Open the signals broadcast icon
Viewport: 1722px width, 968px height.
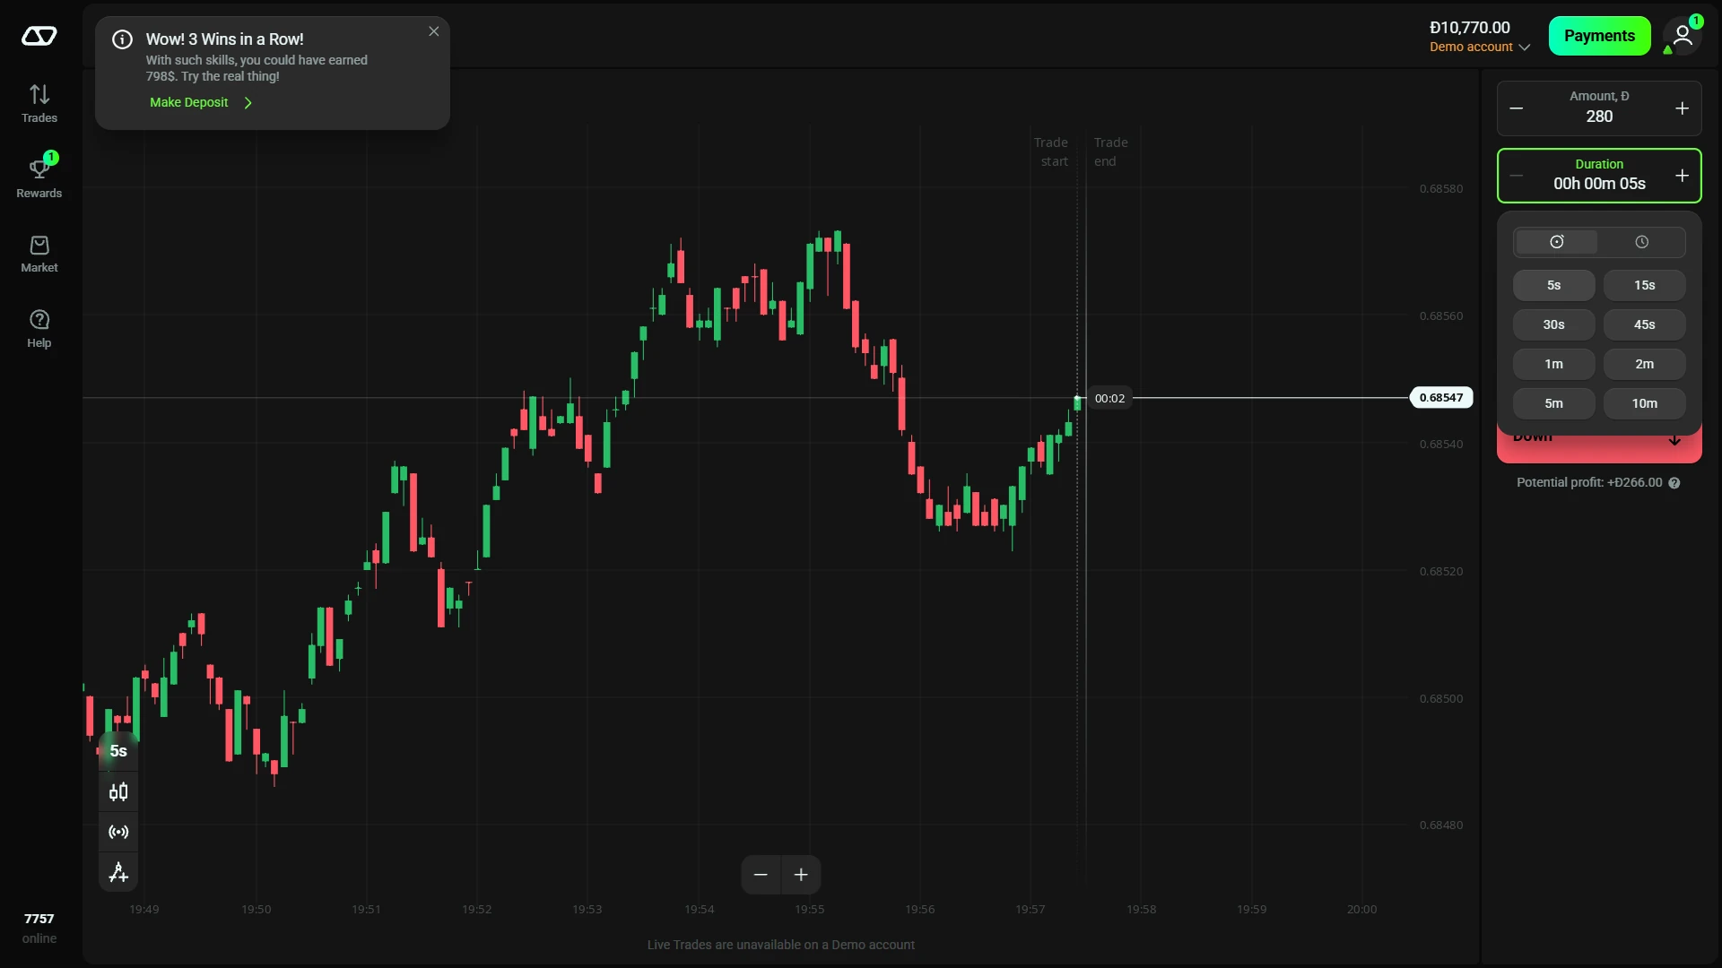pos(118,832)
